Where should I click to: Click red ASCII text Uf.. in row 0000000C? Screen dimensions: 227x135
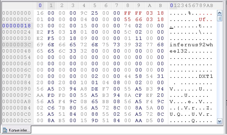click(206, 19)
